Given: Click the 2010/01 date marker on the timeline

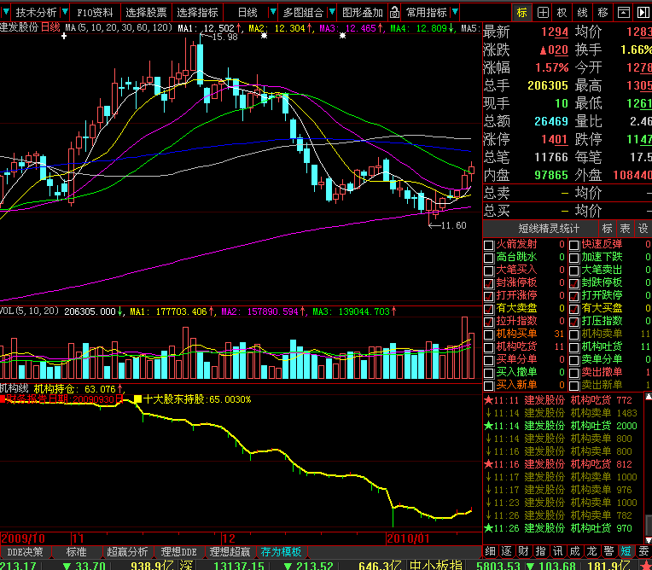Looking at the screenshot, I should pos(408,538).
